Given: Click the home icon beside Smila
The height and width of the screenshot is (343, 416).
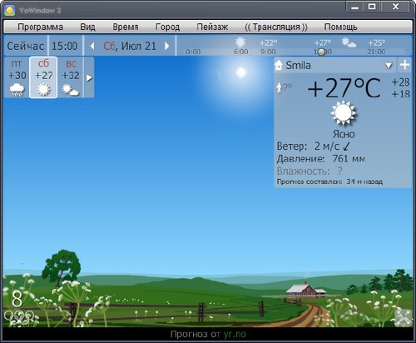Looking at the screenshot, I should tap(279, 65).
